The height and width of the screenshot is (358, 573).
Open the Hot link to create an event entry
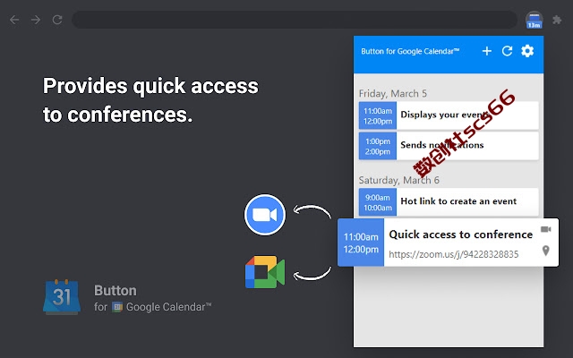[x=449, y=202]
